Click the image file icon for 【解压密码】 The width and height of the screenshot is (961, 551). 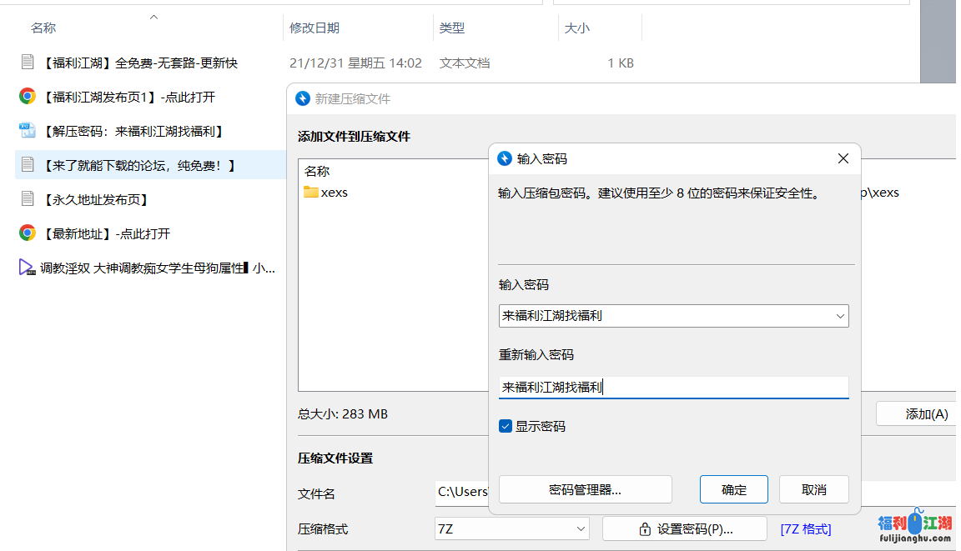(x=28, y=131)
